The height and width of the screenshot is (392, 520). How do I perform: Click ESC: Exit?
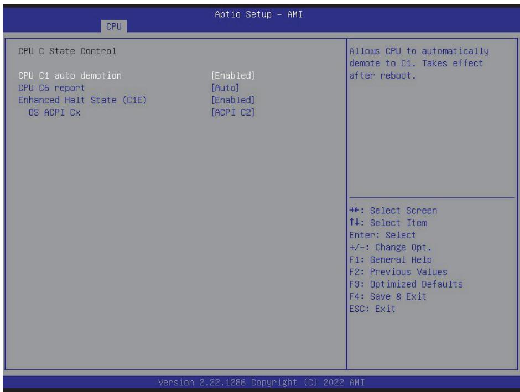tap(372, 309)
